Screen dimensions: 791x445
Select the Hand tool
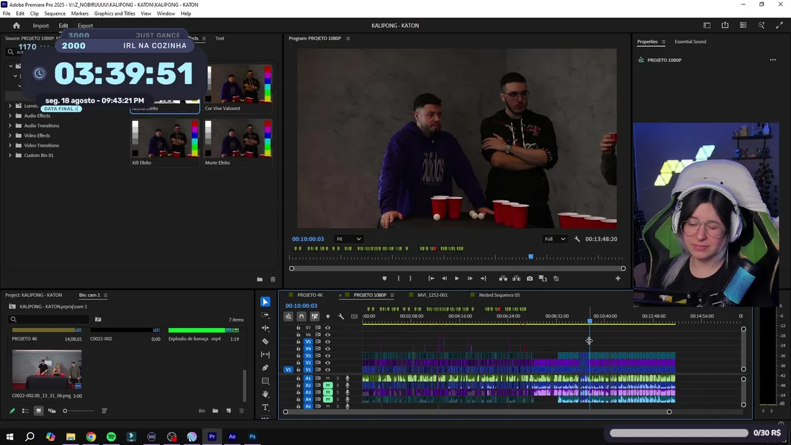[265, 394]
